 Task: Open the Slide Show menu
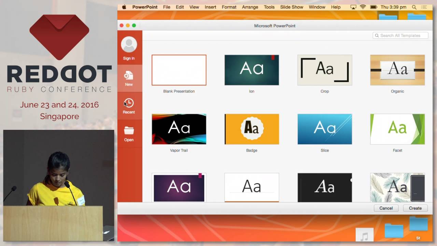click(292, 7)
